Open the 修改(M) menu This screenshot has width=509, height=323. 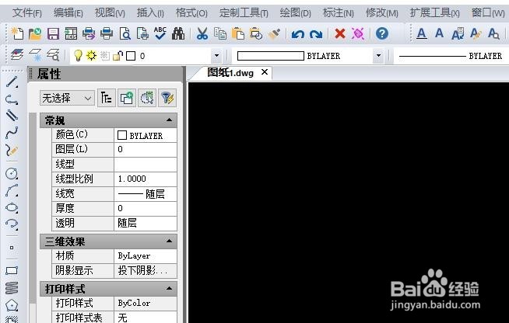pos(381,13)
